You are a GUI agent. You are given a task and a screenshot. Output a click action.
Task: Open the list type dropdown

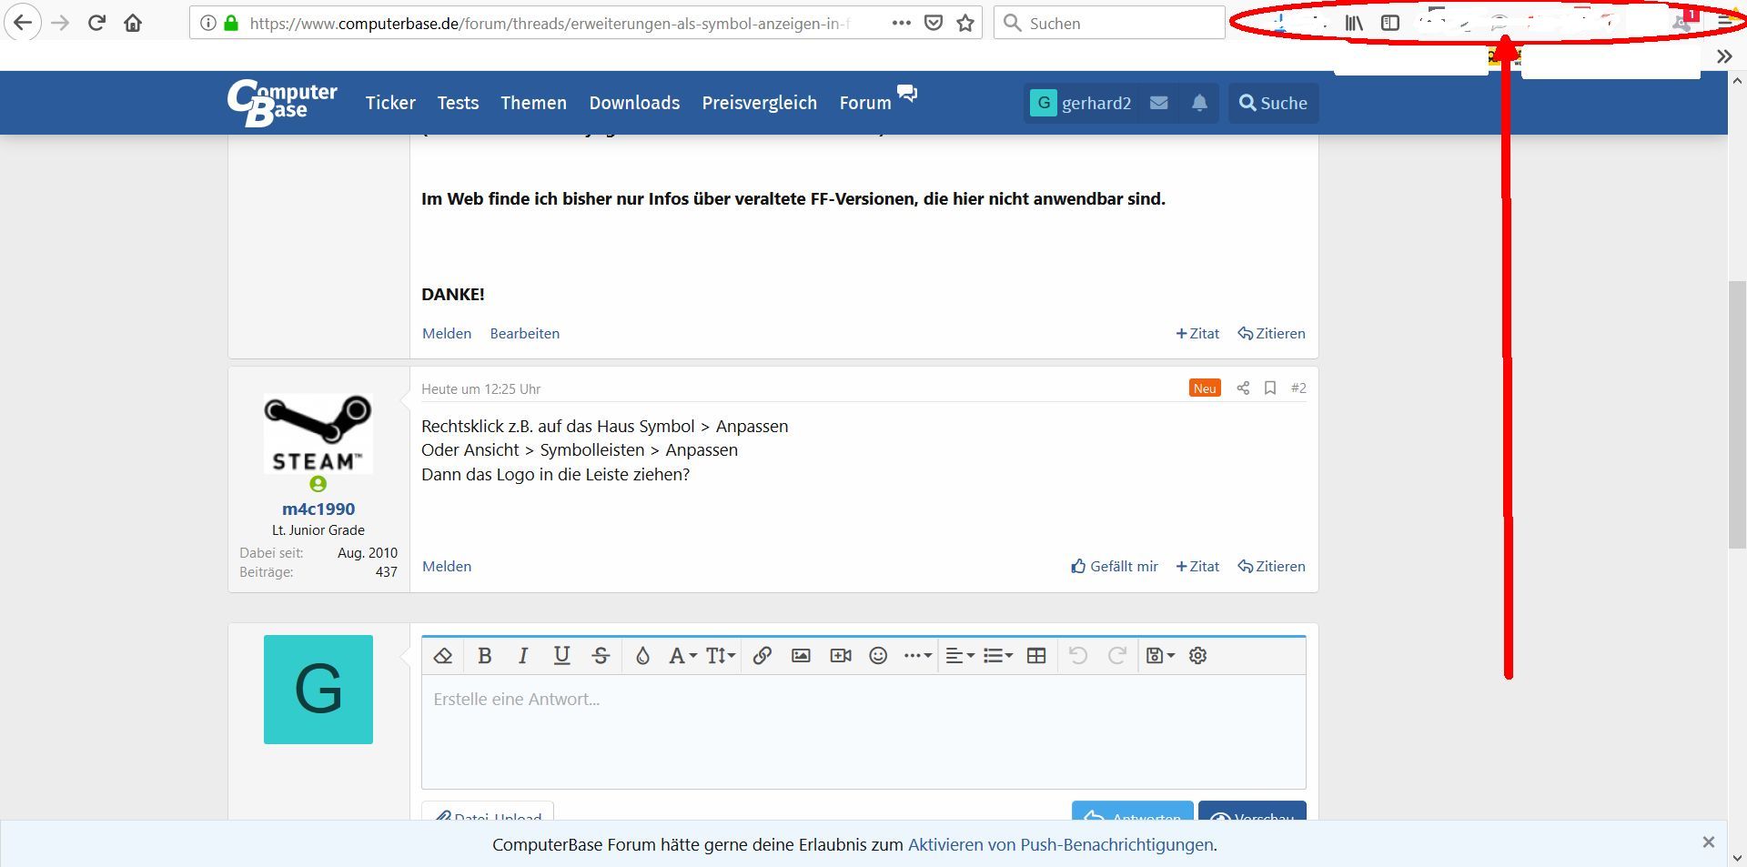pos(998,655)
